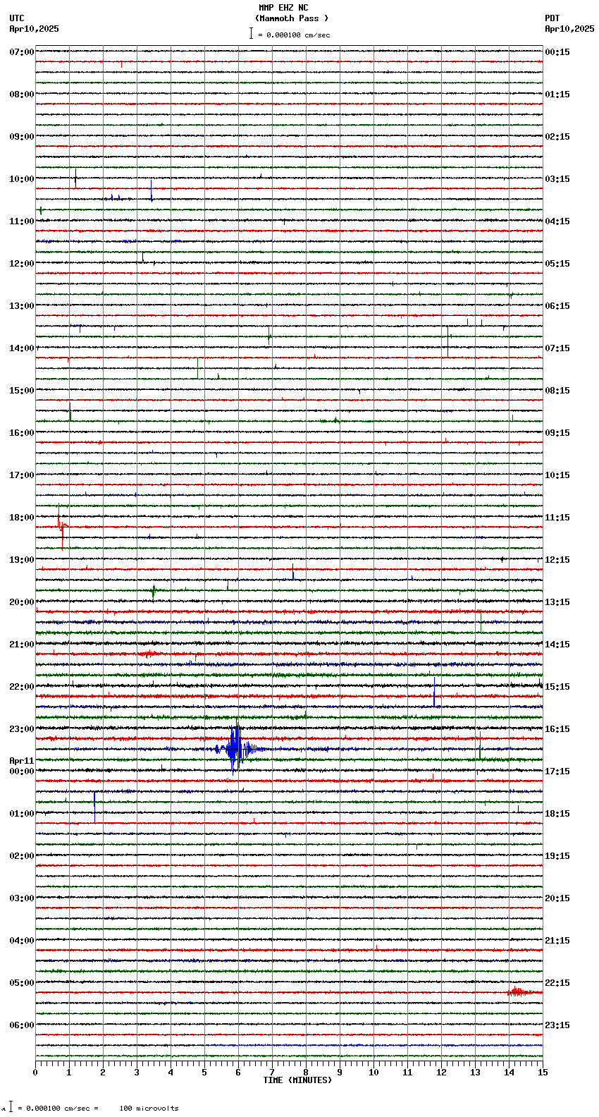Click the blue spike on the 10:30 trace
599x1117 pixels.
click(151, 190)
